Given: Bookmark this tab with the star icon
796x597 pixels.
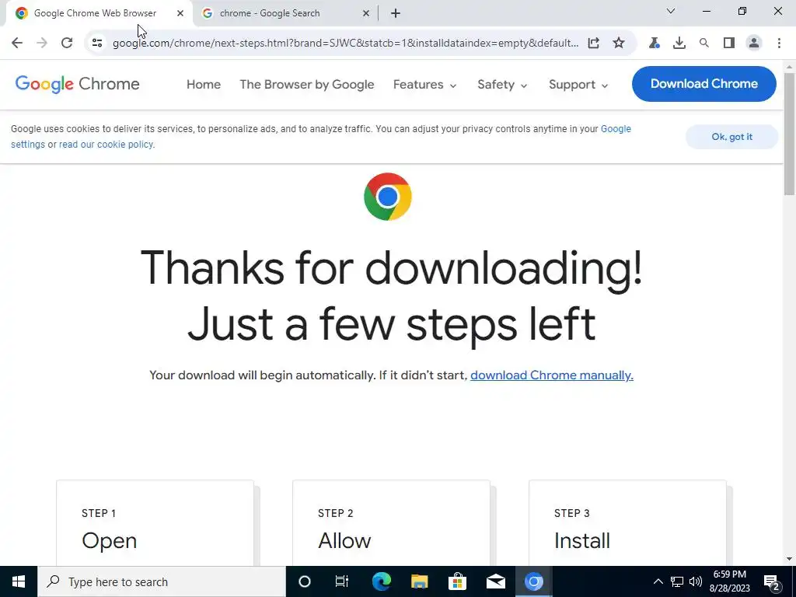Looking at the screenshot, I should click(618, 44).
